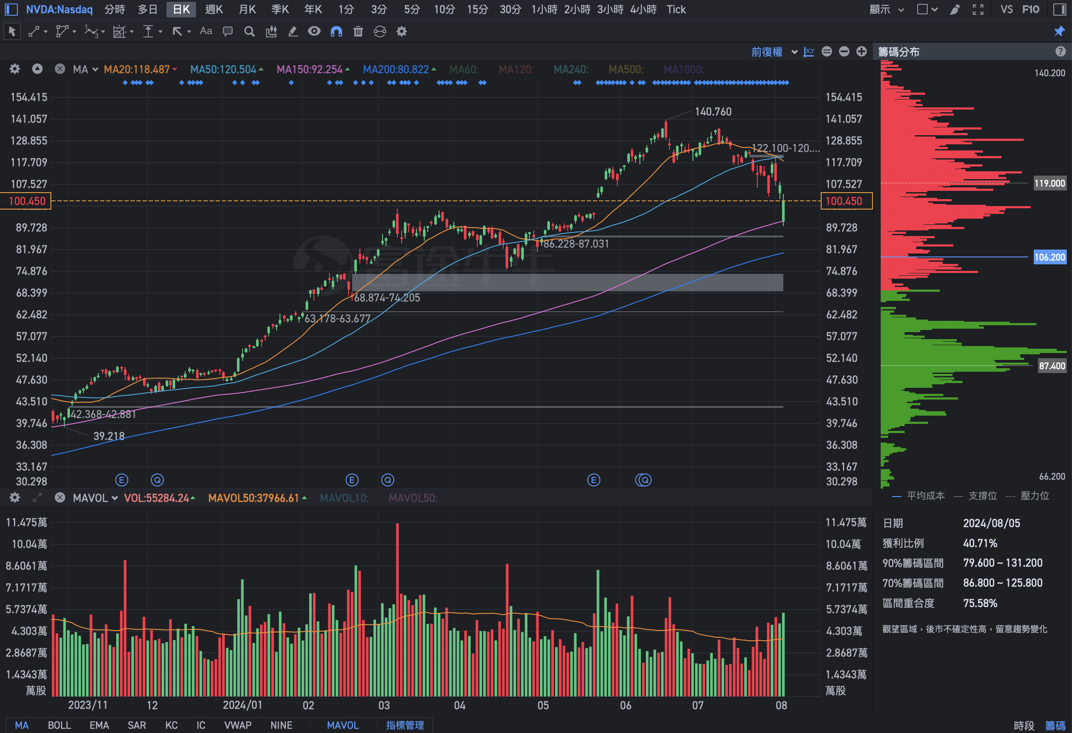Click the plus zoom-in chart button
This screenshot has width=1072, height=733.
(861, 52)
